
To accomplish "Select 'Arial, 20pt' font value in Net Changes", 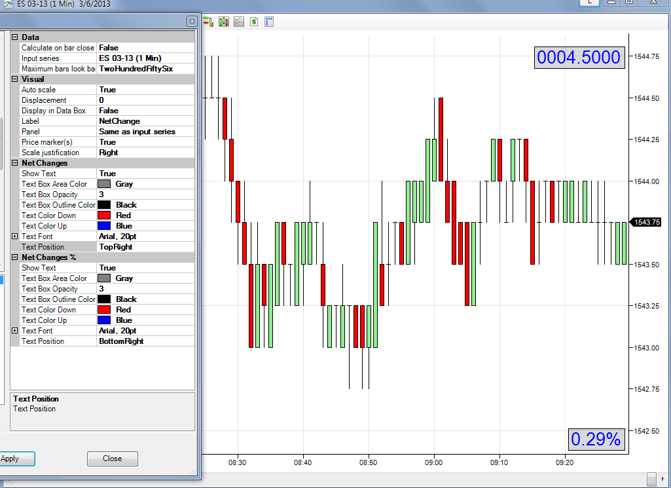I will (x=145, y=236).
